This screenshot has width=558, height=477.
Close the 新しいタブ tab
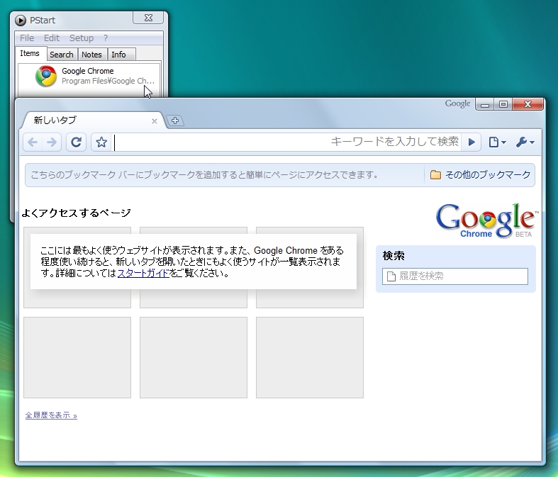[155, 121]
